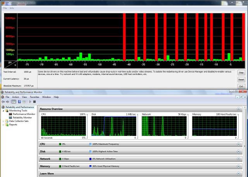Click Reset button in DPC Latency Checker
The width and height of the screenshot is (248, 177).
pyautogui.click(x=241, y=80)
